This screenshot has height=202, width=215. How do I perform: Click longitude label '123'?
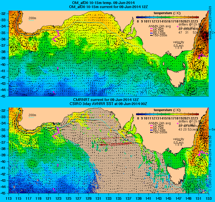coord(58,198)
